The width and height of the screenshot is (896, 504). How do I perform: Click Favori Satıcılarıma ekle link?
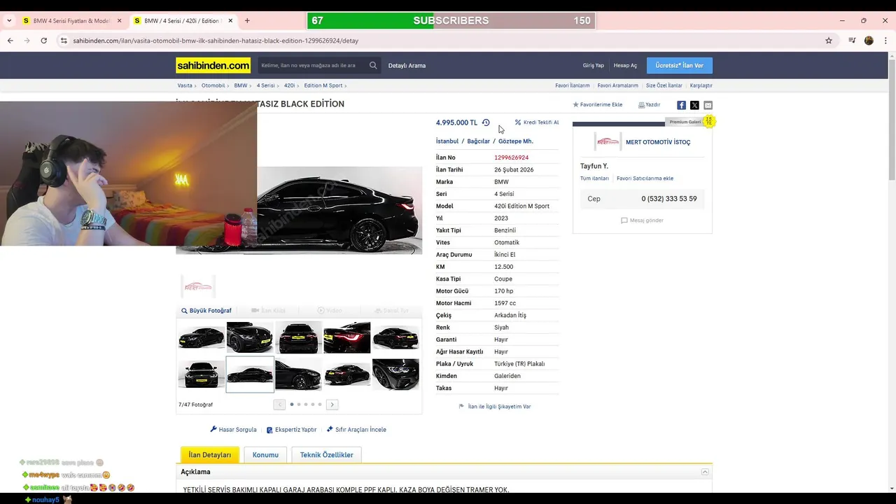pos(645,178)
